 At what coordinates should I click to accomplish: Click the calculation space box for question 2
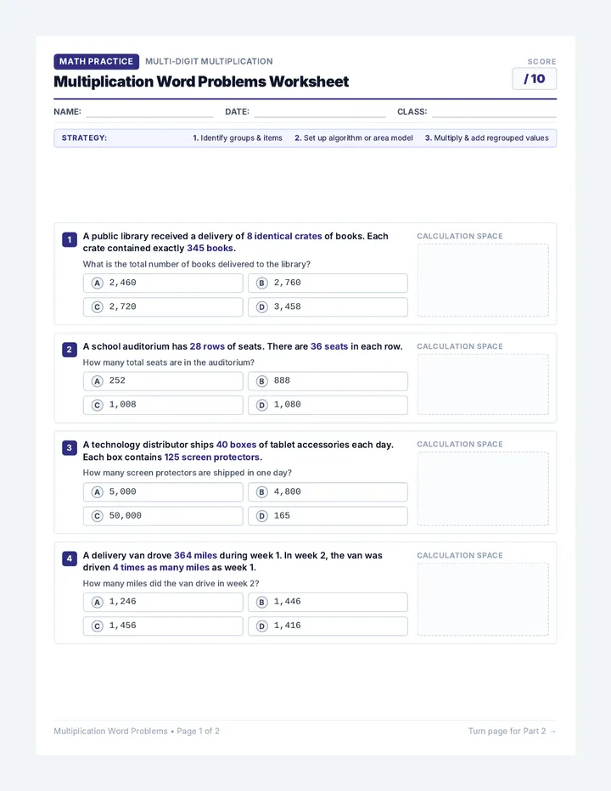(x=483, y=384)
